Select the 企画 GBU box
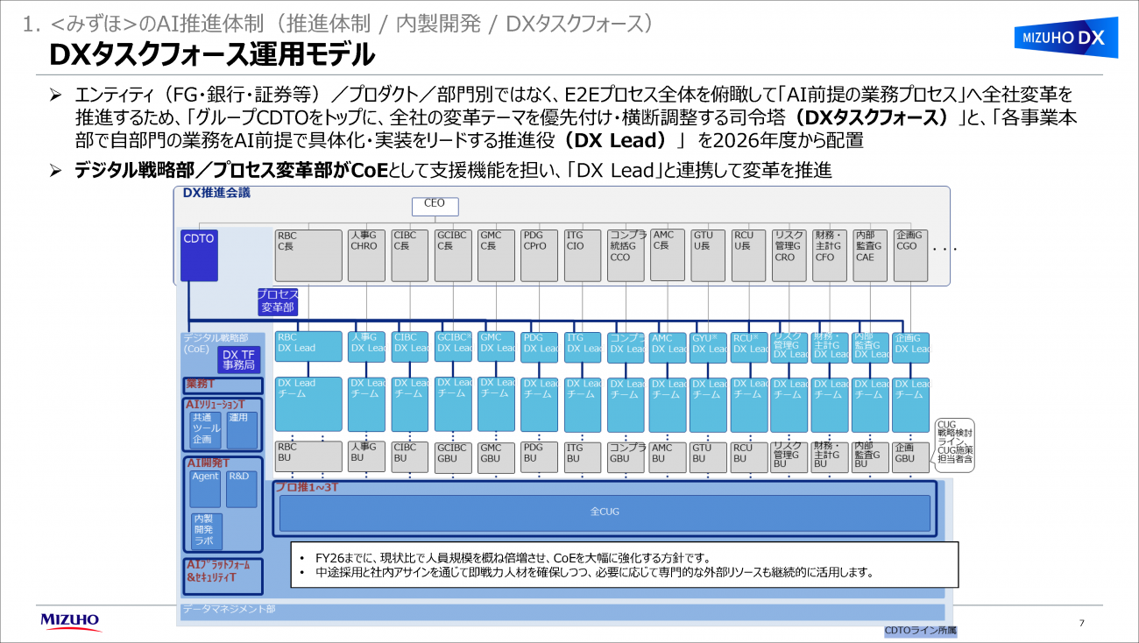Screen dimensions: 1139x643 911,457
